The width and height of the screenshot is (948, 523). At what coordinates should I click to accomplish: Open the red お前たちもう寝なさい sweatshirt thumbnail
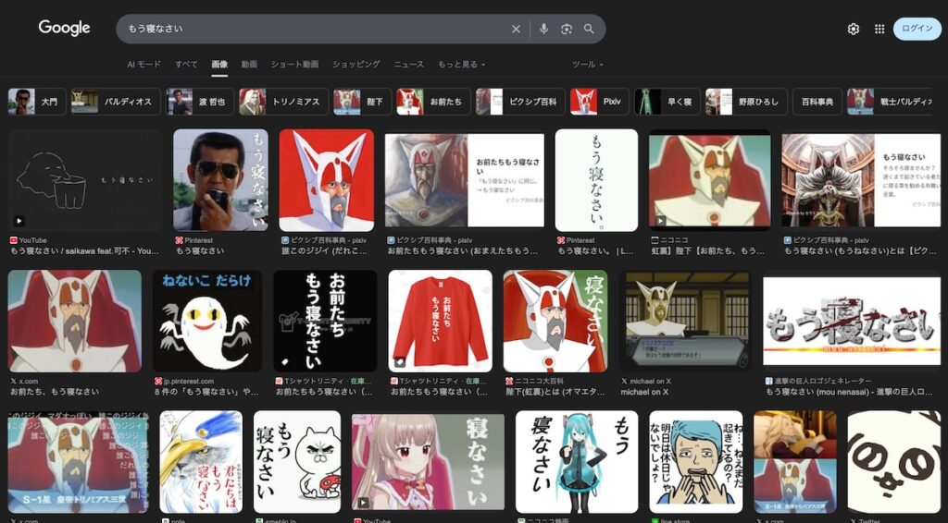(x=440, y=321)
